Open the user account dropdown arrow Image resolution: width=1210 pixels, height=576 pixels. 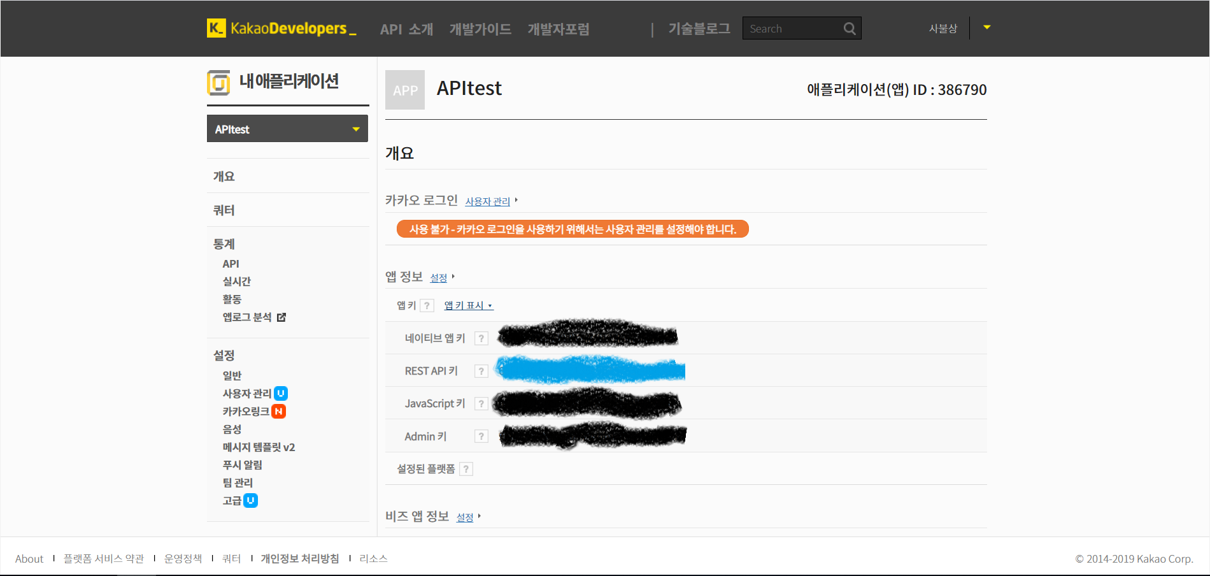(x=986, y=27)
